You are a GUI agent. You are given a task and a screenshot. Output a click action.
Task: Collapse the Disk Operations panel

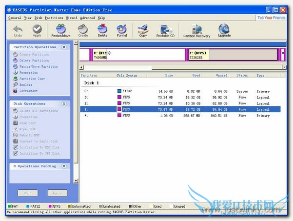(63, 104)
